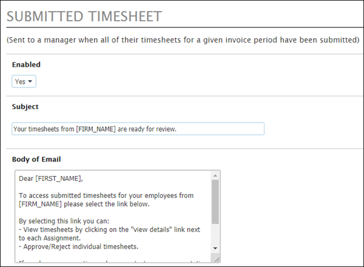364x267 pixels.
Task: Click the scroll up arrow in email body
Action: click(x=215, y=175)
